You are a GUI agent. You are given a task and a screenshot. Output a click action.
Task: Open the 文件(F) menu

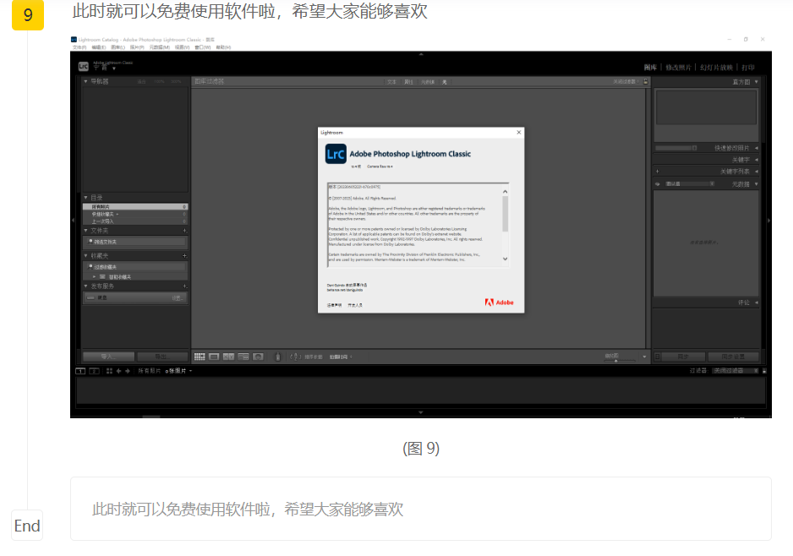point(79,47)
